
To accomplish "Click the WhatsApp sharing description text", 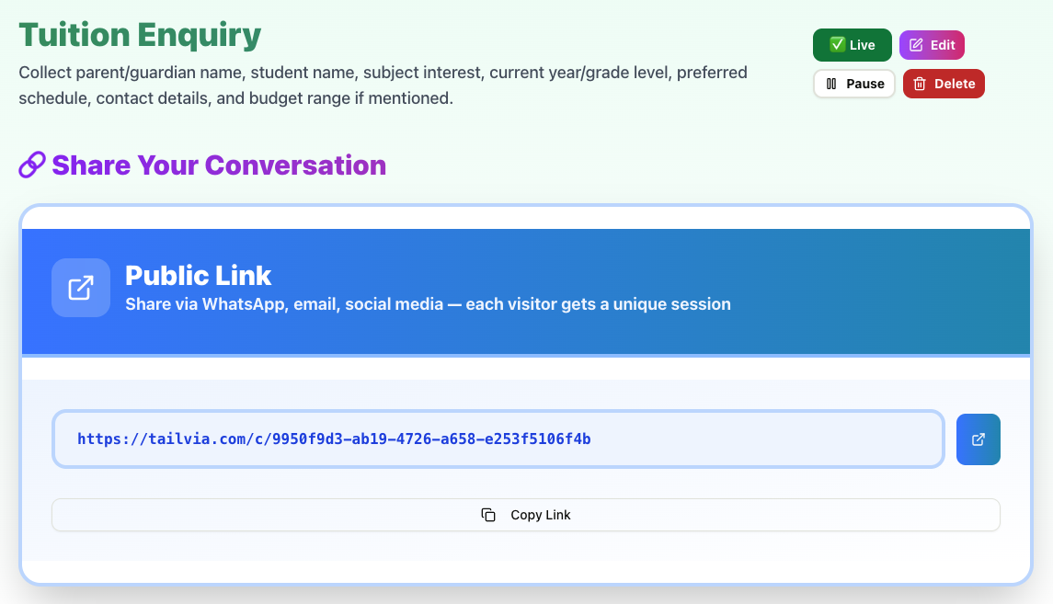I will [x=427, y=304].
